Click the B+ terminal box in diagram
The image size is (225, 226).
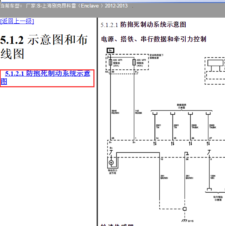click(111, 51)
